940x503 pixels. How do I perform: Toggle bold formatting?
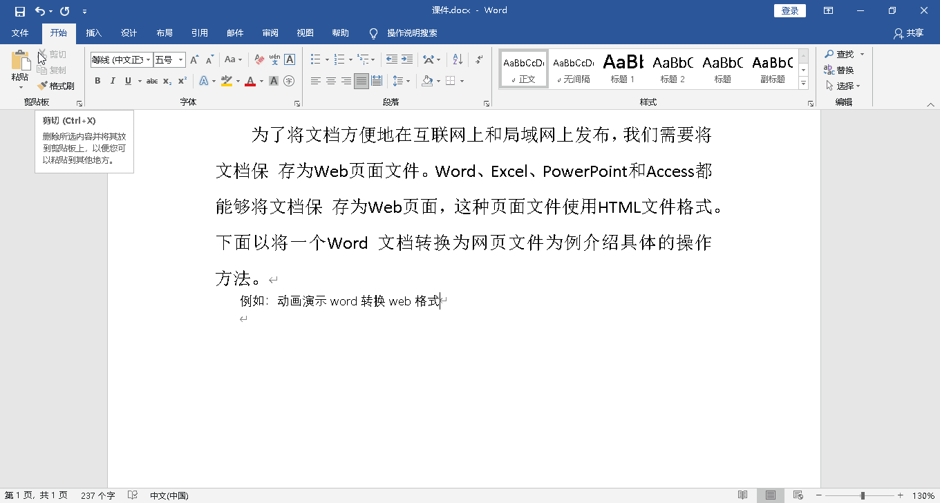(97, 82)
